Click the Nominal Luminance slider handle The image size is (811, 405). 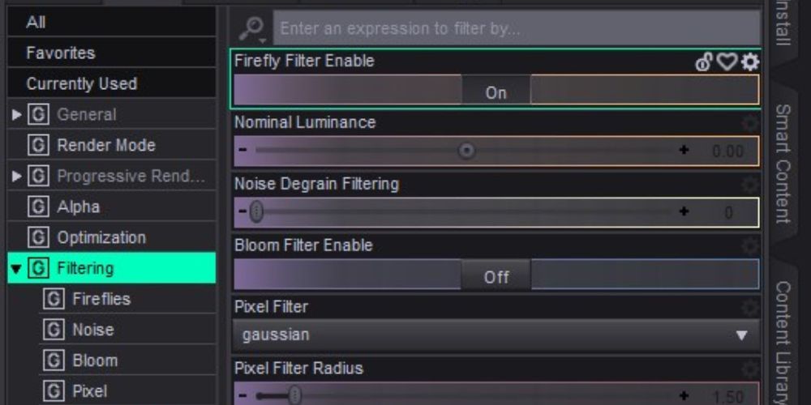(466, 151)
